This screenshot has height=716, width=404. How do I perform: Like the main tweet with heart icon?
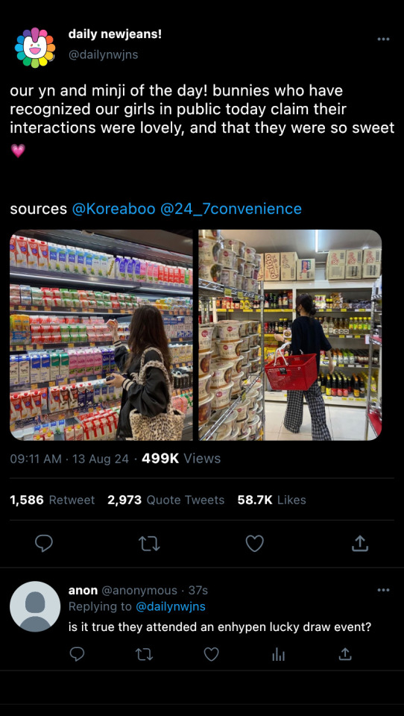point(255,544)
